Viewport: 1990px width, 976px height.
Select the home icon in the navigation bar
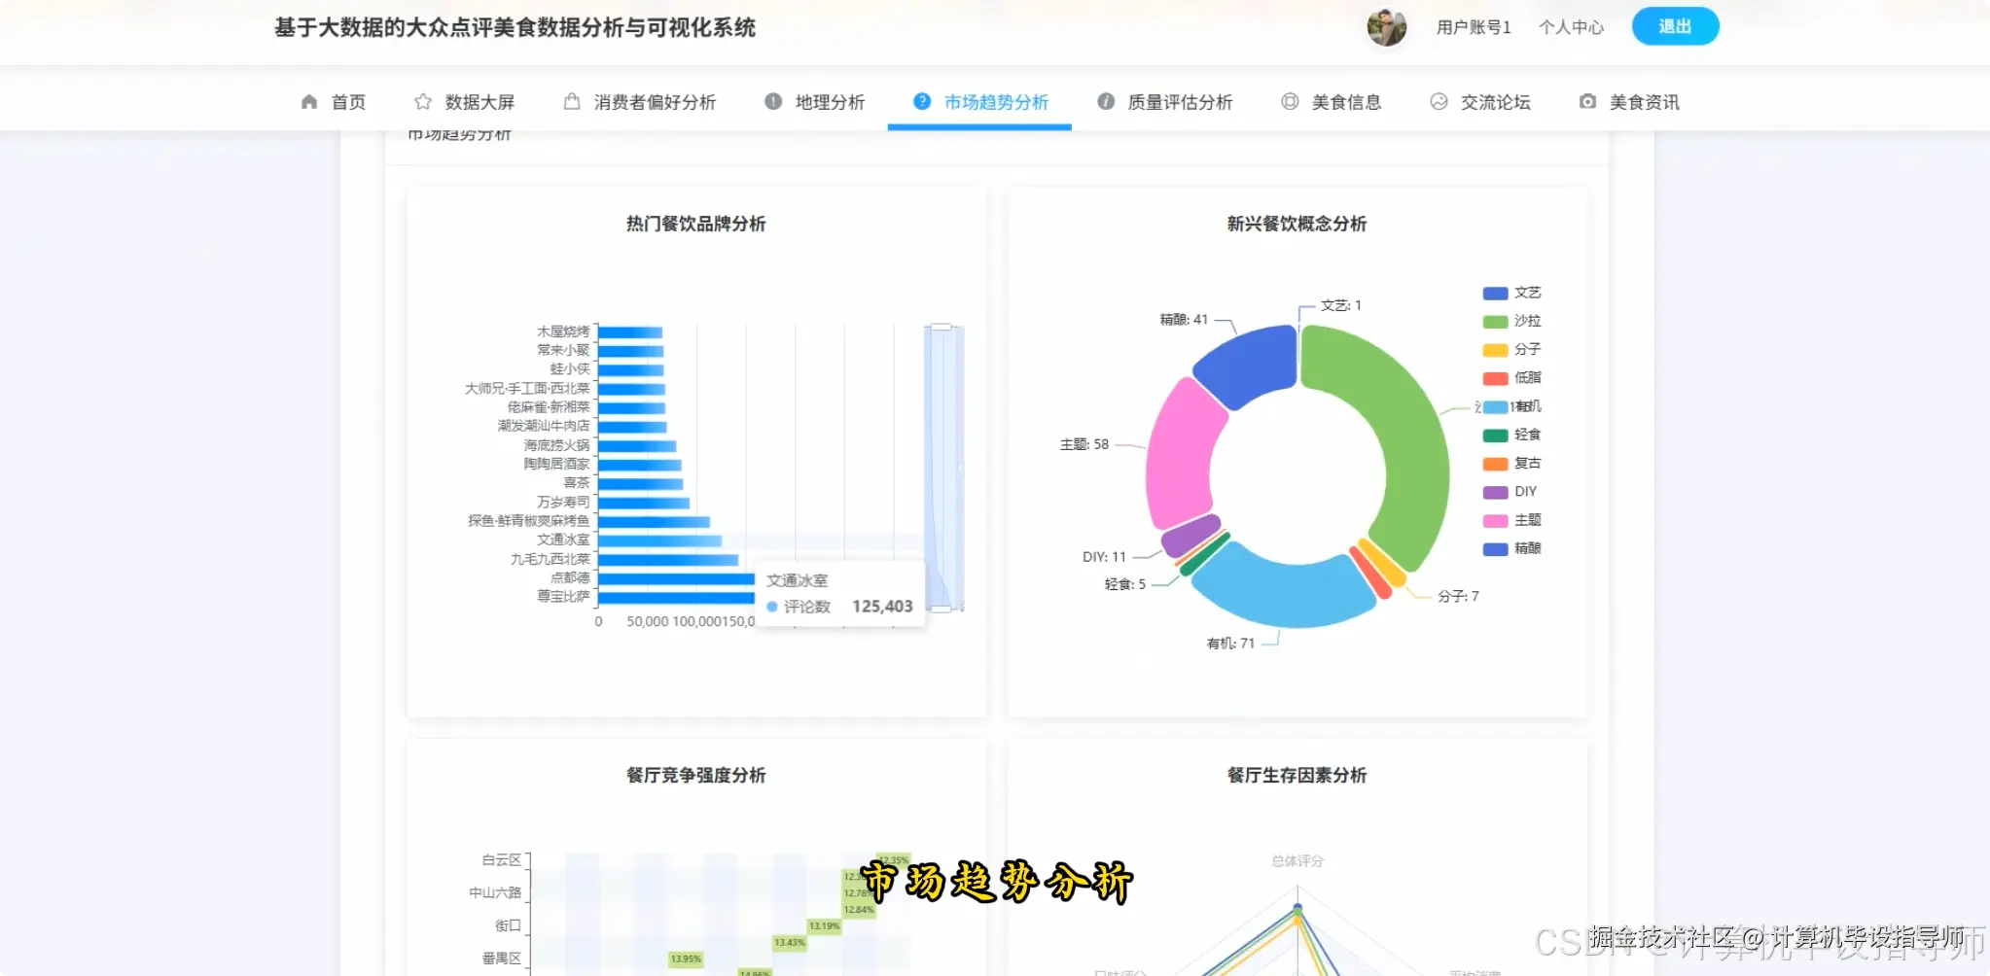click(308, 101)
